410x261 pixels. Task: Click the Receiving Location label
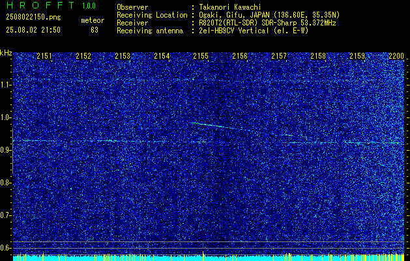(152, 15)
